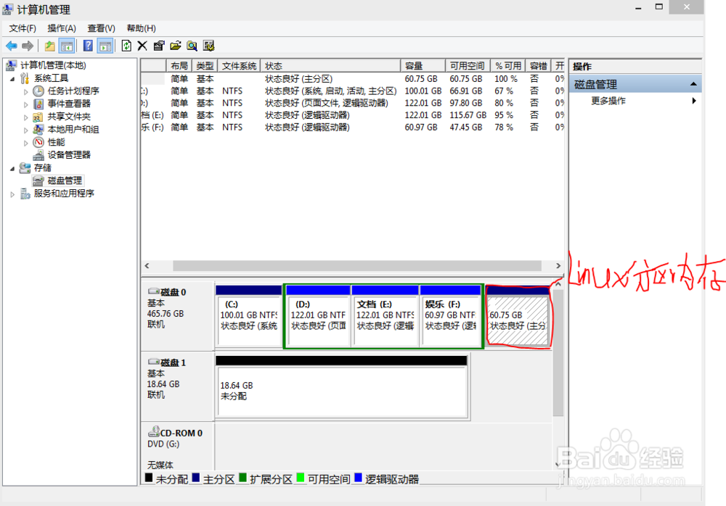The height and width of the screenshot is (506, 726).
Task: Select the volume row with 100.01 GB capacity
Action: tap(352, 91)
